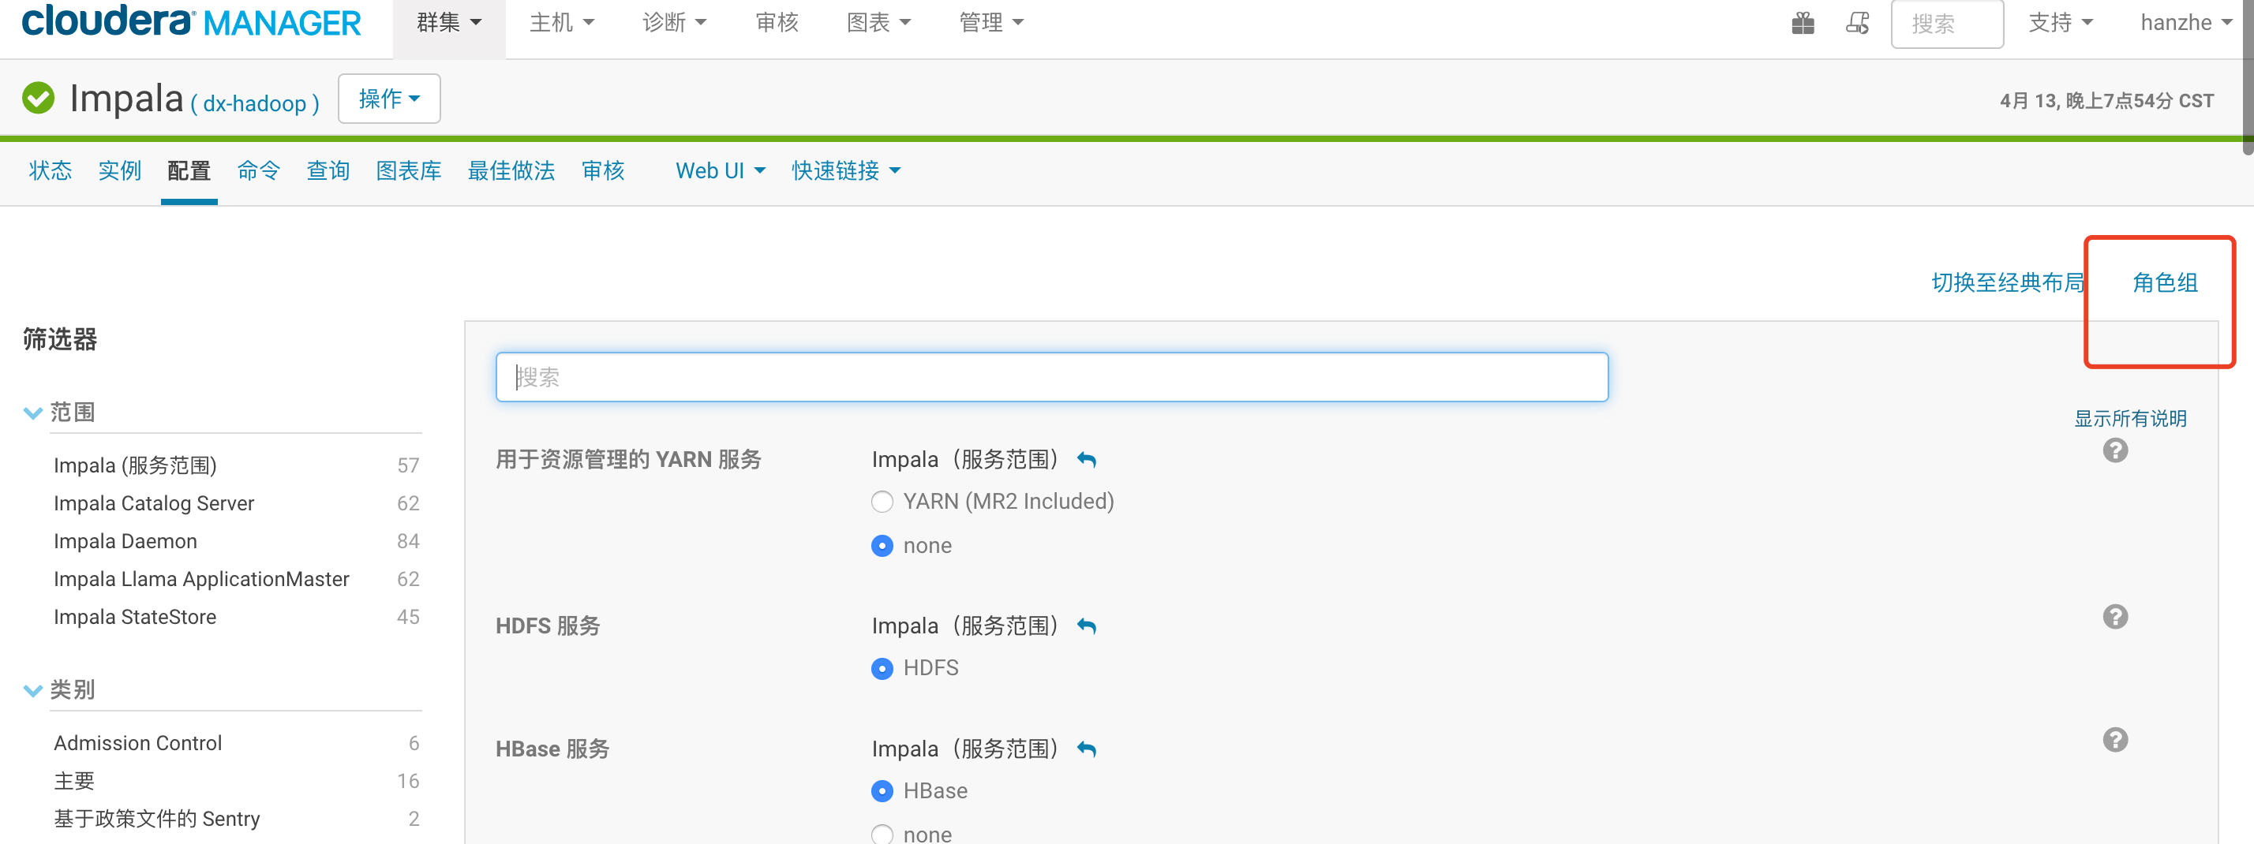Open the 支持 dropdown menu
This screenshot has height=844, width=2254.
pos(2061,23)
